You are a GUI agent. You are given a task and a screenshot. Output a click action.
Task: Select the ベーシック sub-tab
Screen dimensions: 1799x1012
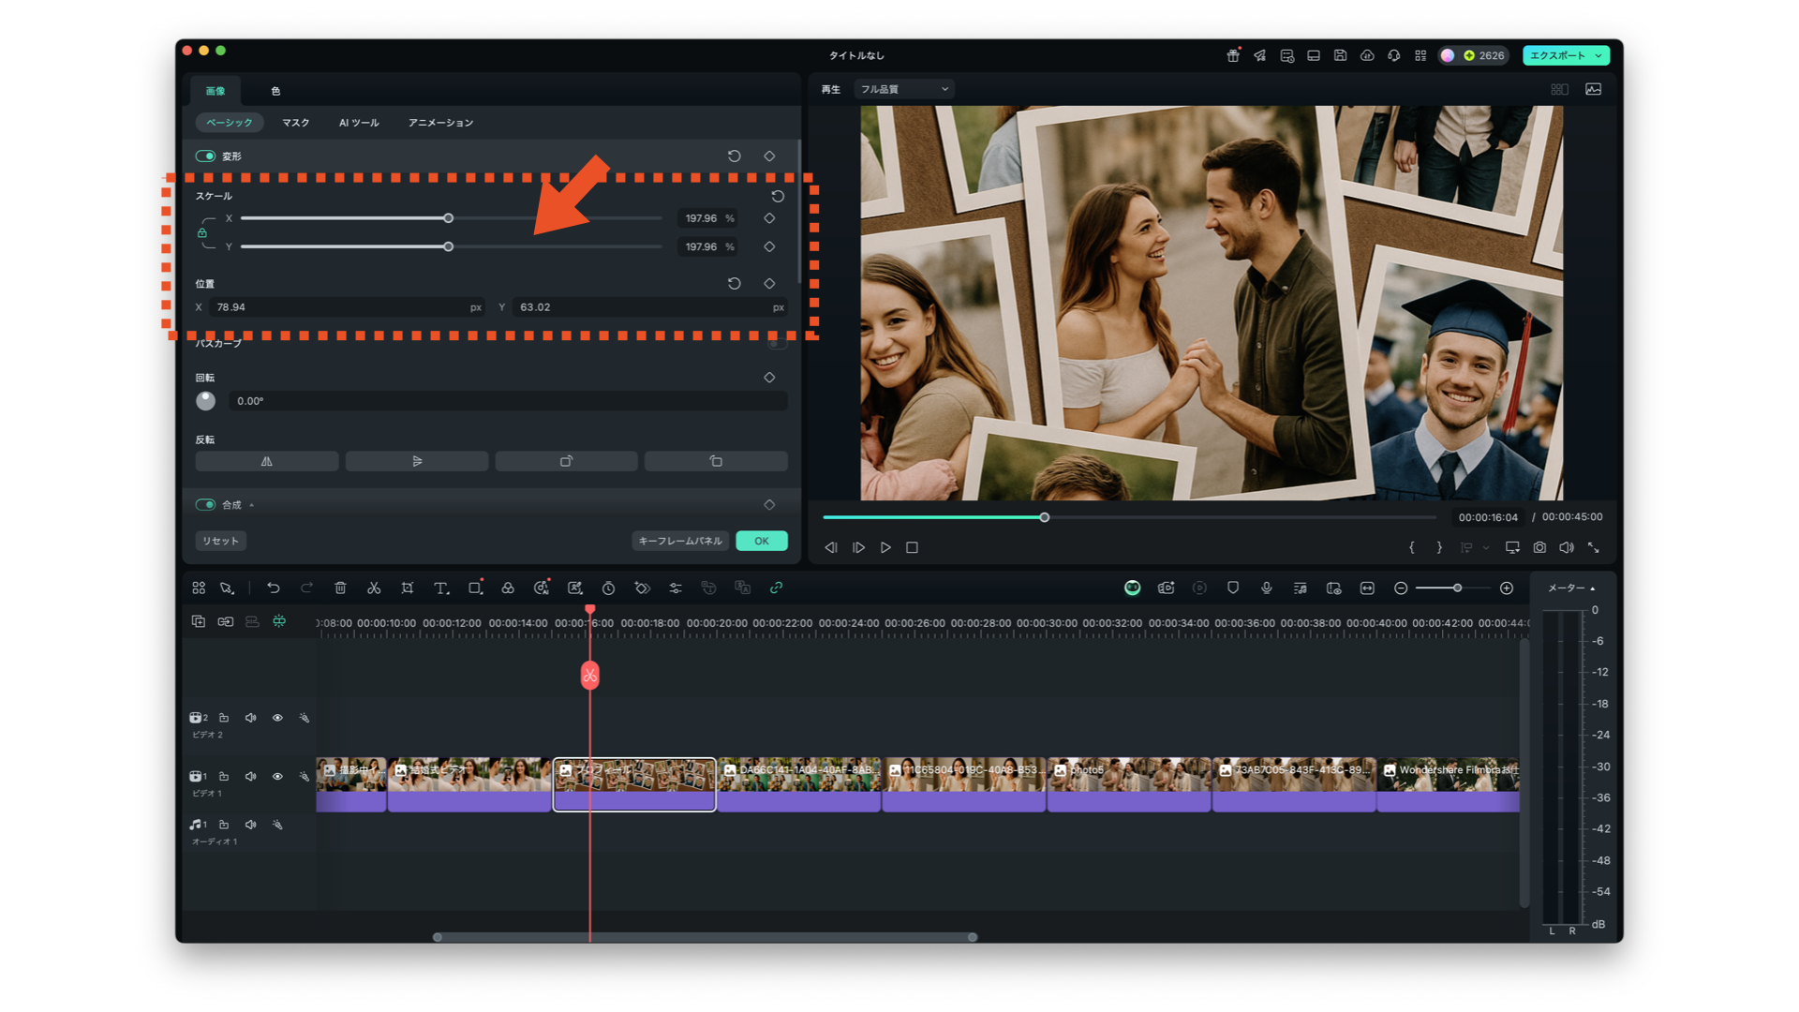coord(230,123)
